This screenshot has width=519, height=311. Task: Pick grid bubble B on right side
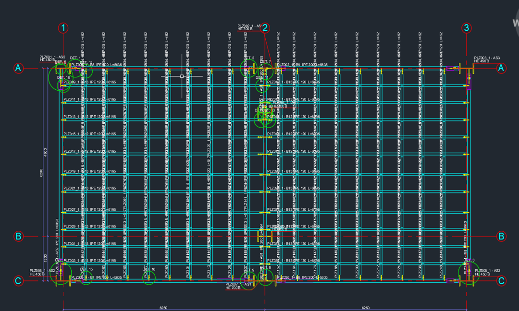(501, 236)
